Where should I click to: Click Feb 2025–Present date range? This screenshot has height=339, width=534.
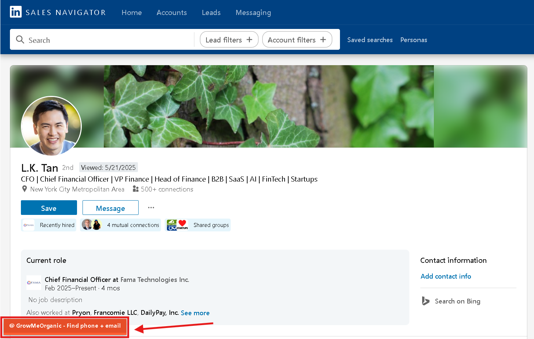(70, 288)
